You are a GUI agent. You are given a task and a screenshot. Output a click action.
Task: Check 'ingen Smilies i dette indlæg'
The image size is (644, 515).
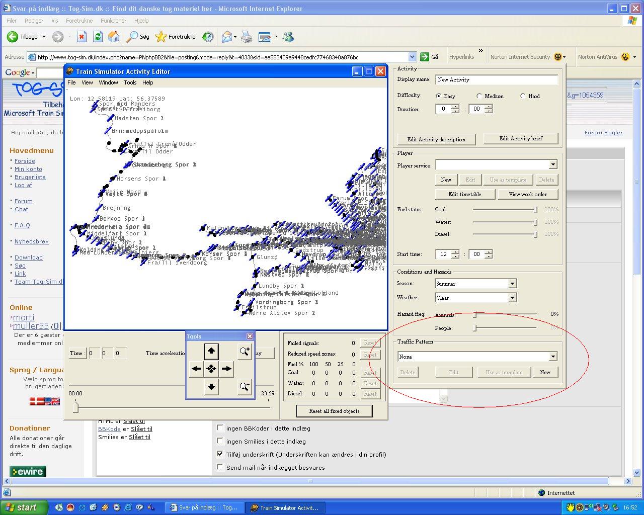pos(220,441)
